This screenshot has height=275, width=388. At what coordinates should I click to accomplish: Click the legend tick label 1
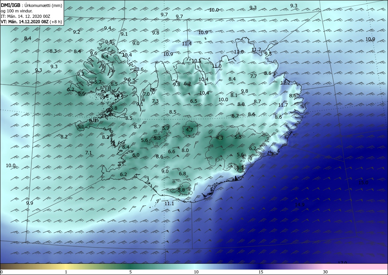[x=66, y=272]
